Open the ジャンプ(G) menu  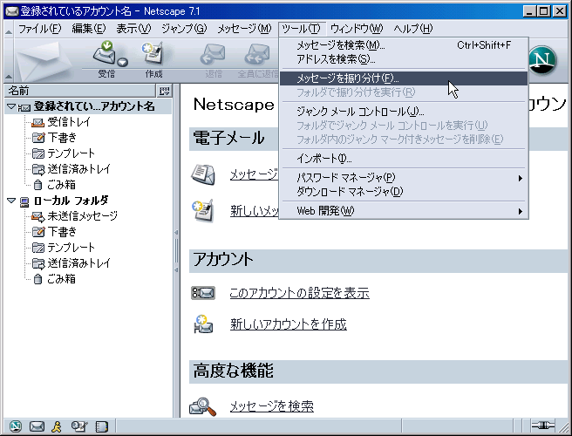[x=184, y=29]
